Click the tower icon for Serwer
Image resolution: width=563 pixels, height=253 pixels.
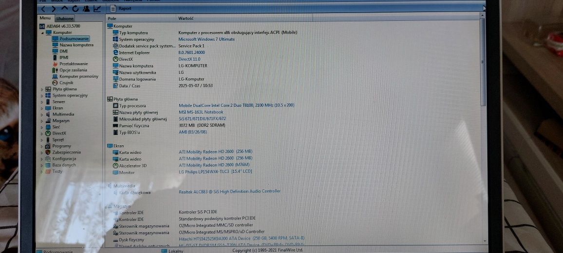point(48,101)
